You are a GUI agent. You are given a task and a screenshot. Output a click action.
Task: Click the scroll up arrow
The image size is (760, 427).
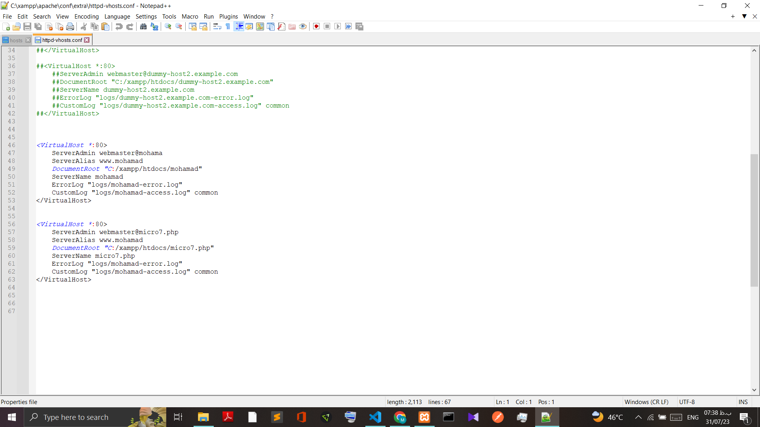[754, 50]
